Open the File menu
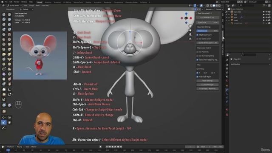 point(6,2)
